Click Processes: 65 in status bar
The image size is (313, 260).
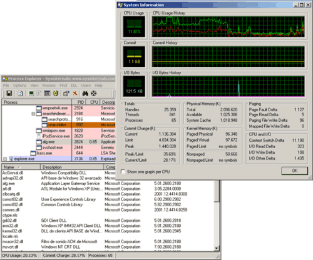(x=101, y=256)
